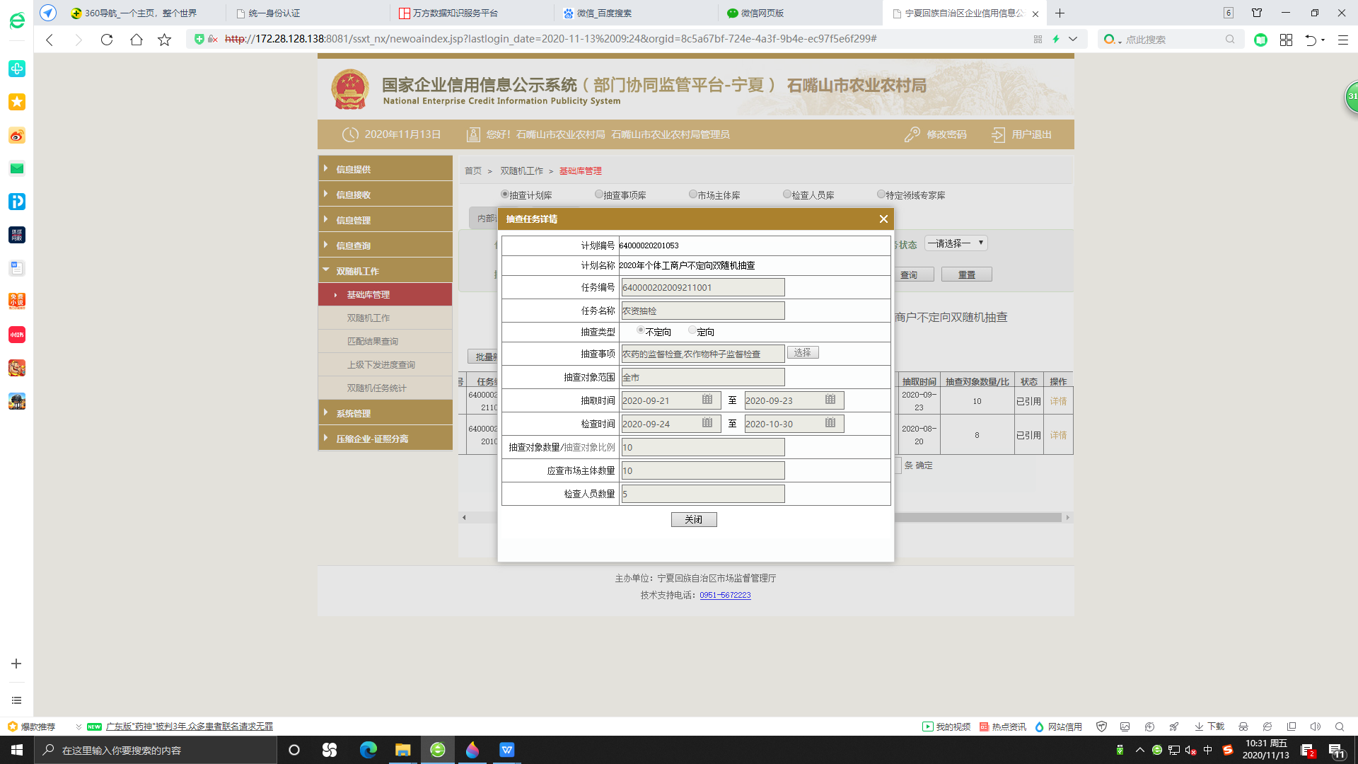Click 用户退出 logout icon

pos(998,134)
